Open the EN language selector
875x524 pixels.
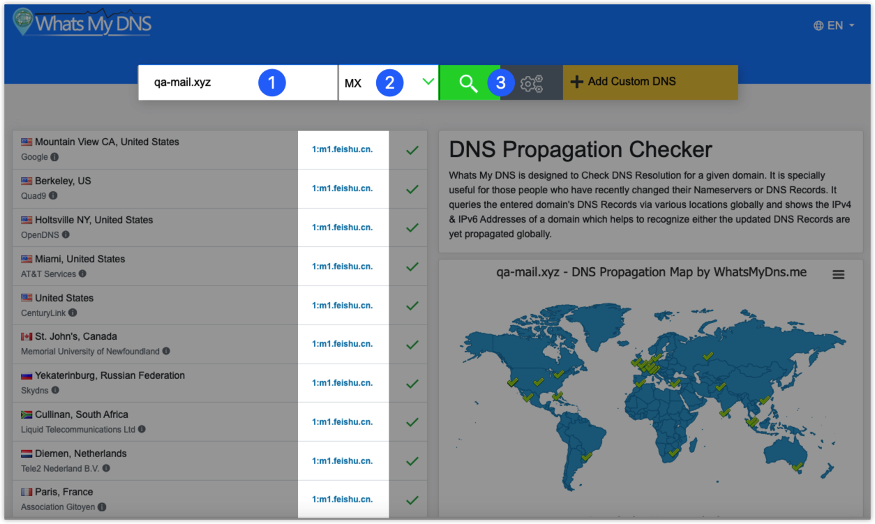click(834, 26)
